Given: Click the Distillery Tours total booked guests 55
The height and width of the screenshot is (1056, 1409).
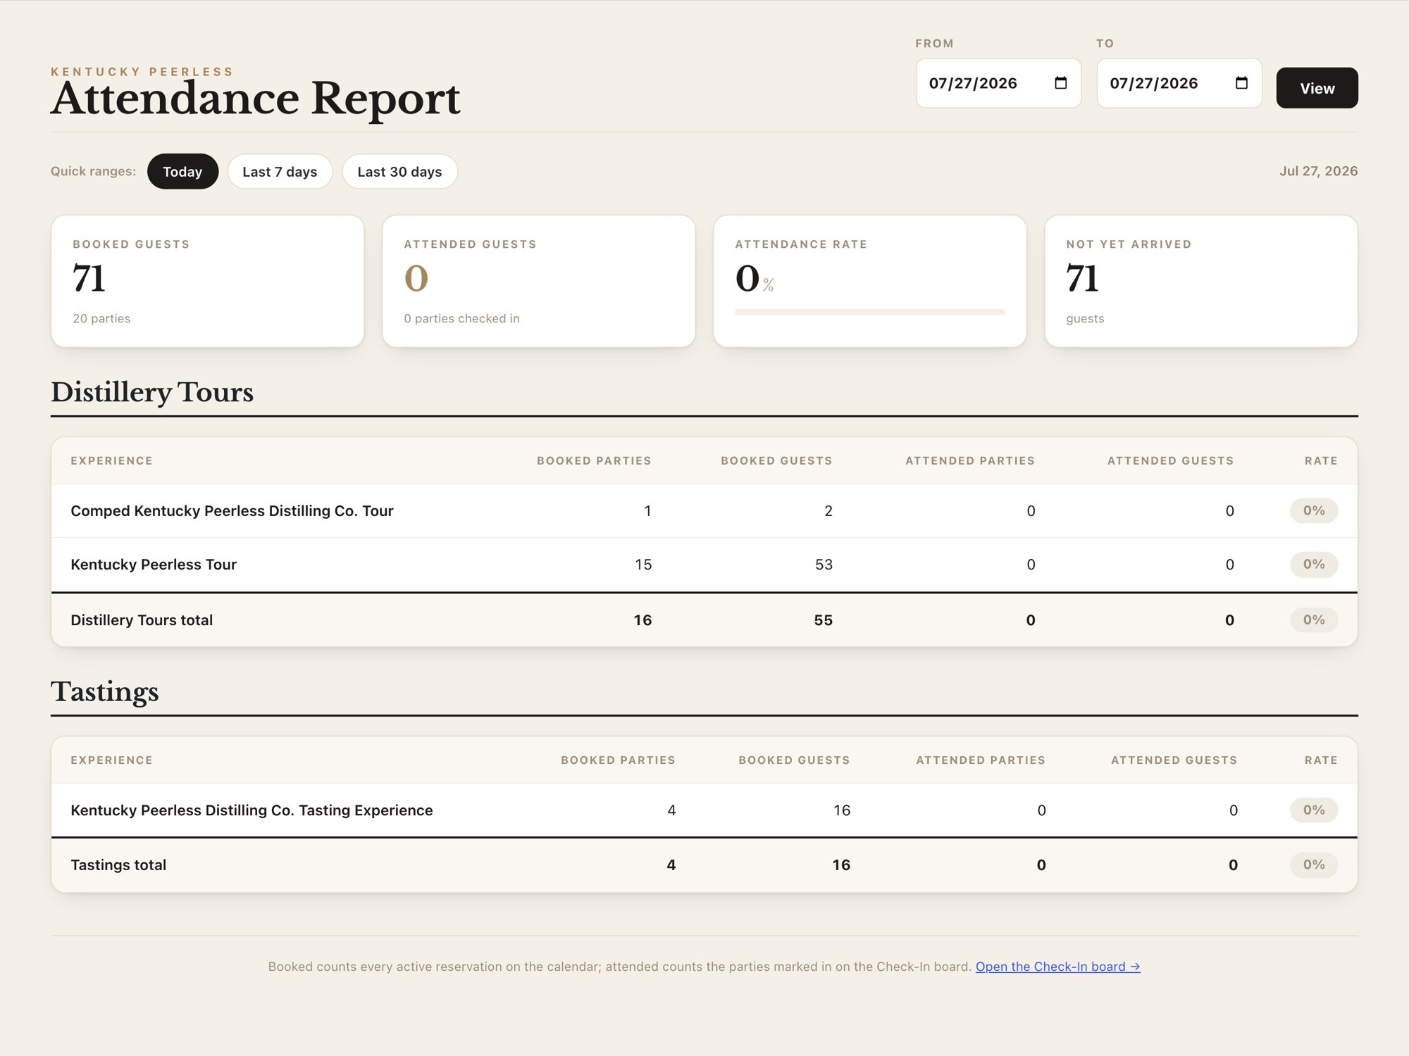Looking at the screenshot, I should pos(824,620).
